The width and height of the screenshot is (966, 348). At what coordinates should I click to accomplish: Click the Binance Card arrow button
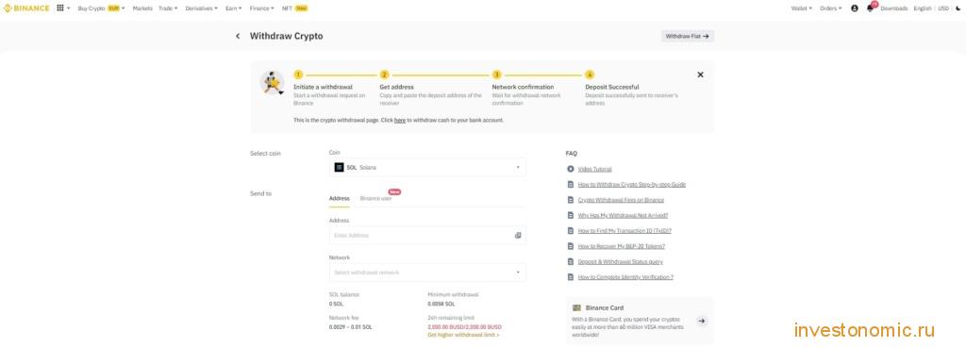[702, 321]
